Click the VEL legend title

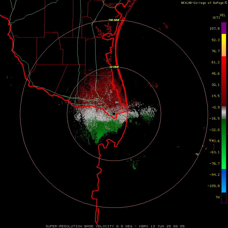(222, 15)
